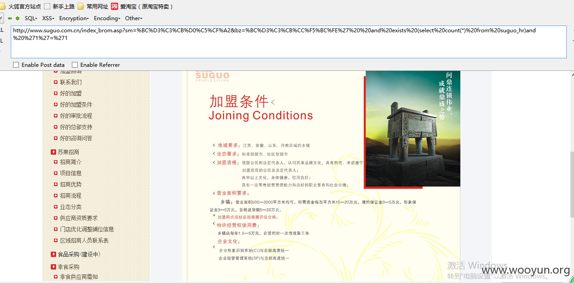Click the Joining Conditions heading
This screenshot has height=283, width=574.
[x=261, y=116]
